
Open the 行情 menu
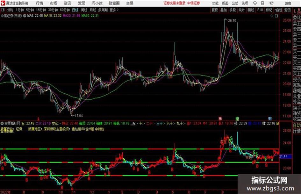click(39, 3)
